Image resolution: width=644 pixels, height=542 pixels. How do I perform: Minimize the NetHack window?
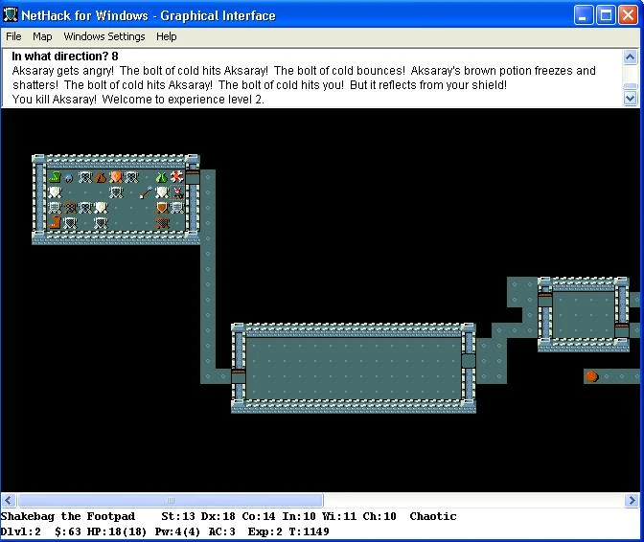tap(584, 15)
